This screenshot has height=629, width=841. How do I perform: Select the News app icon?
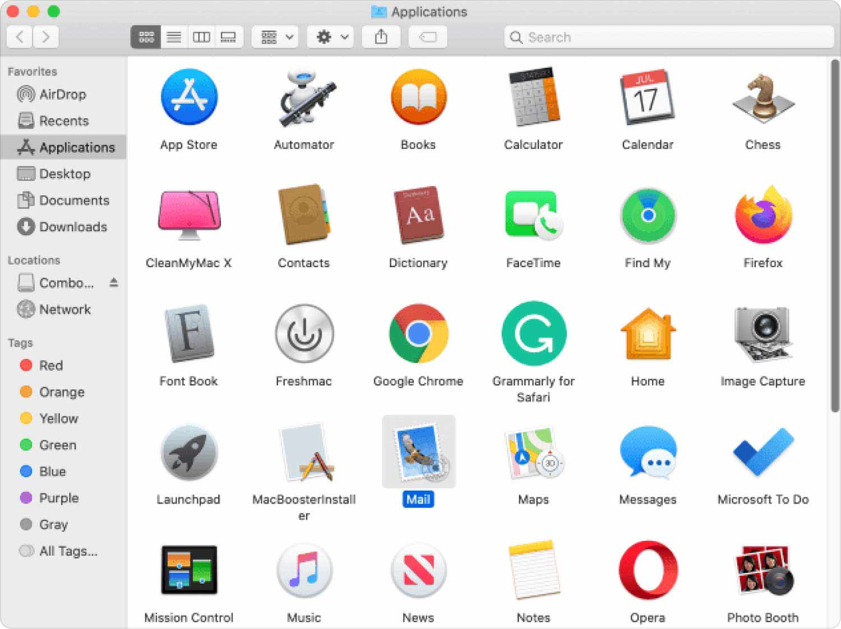418,570
